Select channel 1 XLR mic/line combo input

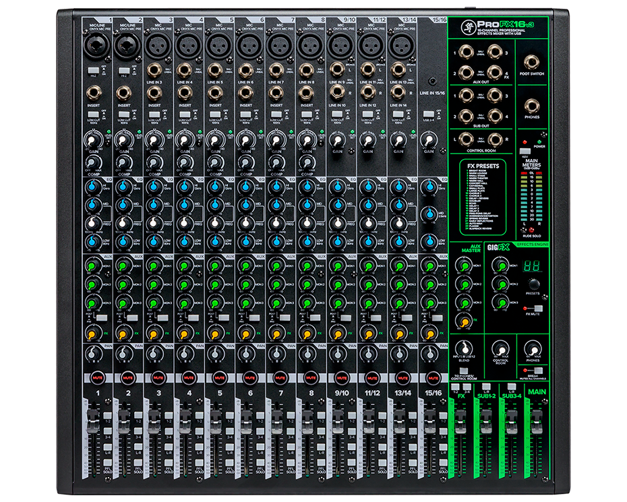[x=96, y=46]
